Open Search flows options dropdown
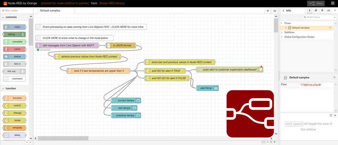338x145 pixels. point(335,17)
